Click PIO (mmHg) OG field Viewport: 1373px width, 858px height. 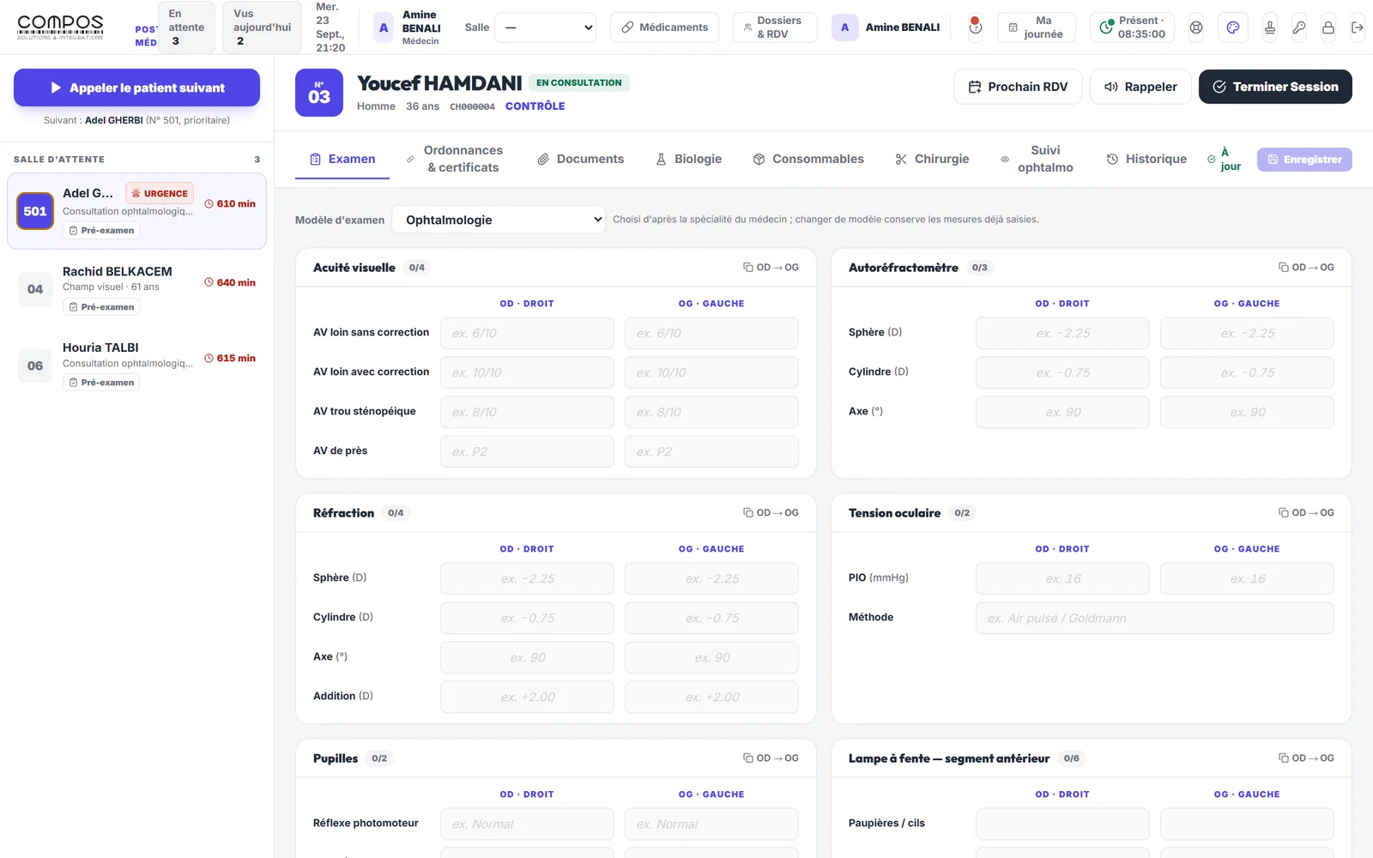point(1247,578)
